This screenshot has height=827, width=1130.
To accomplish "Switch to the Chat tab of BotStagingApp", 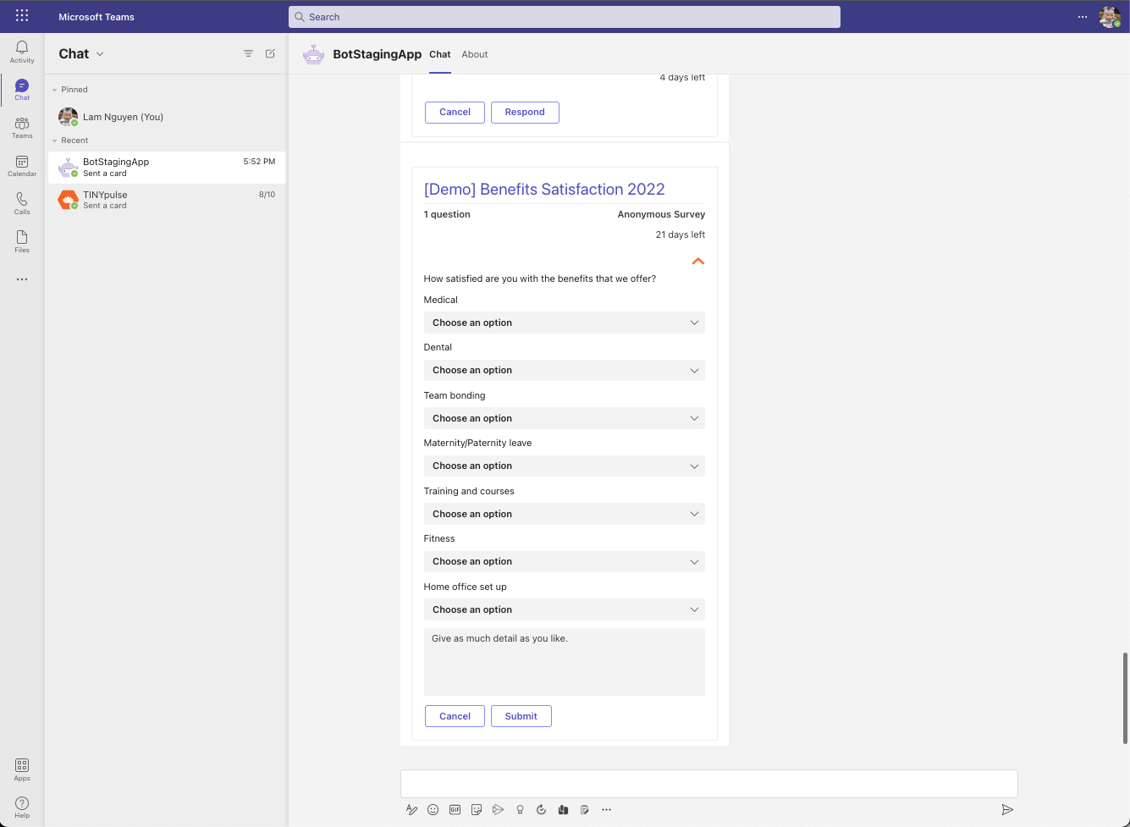I will click(440, 54).
